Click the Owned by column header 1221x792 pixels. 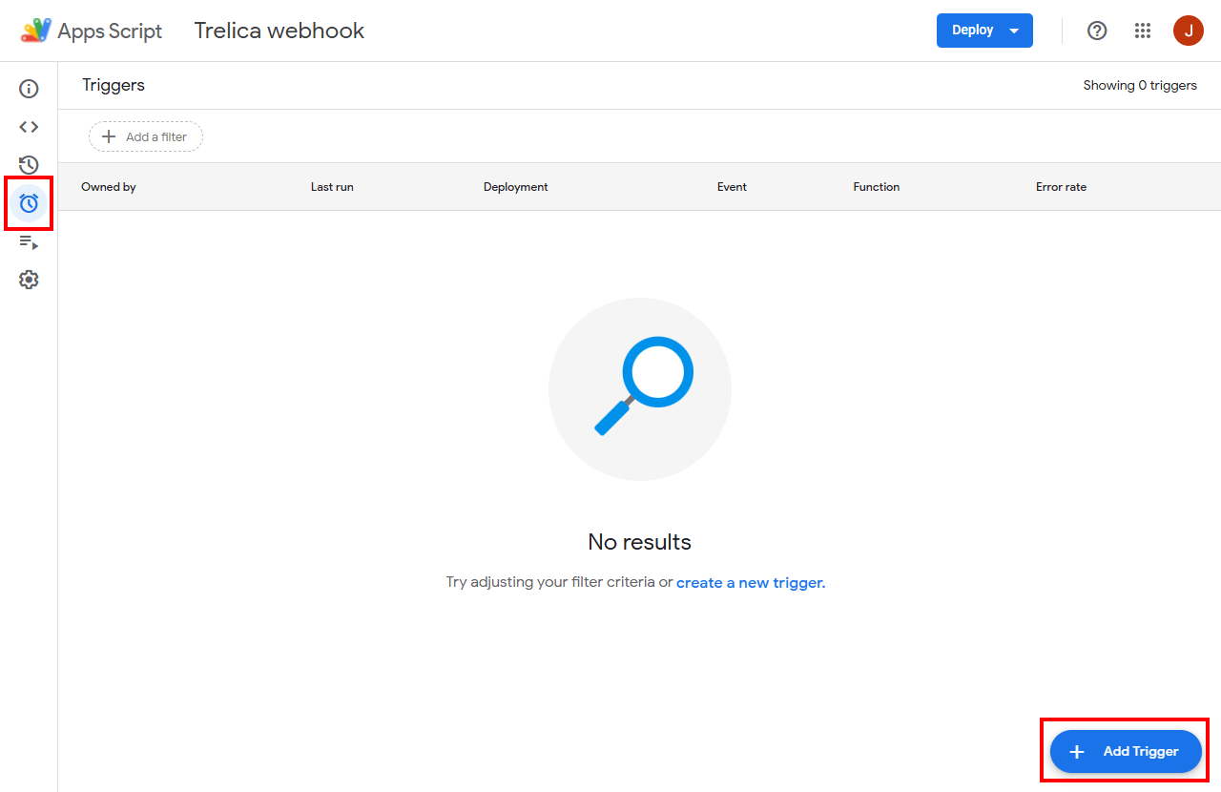[x=109, y=187]
